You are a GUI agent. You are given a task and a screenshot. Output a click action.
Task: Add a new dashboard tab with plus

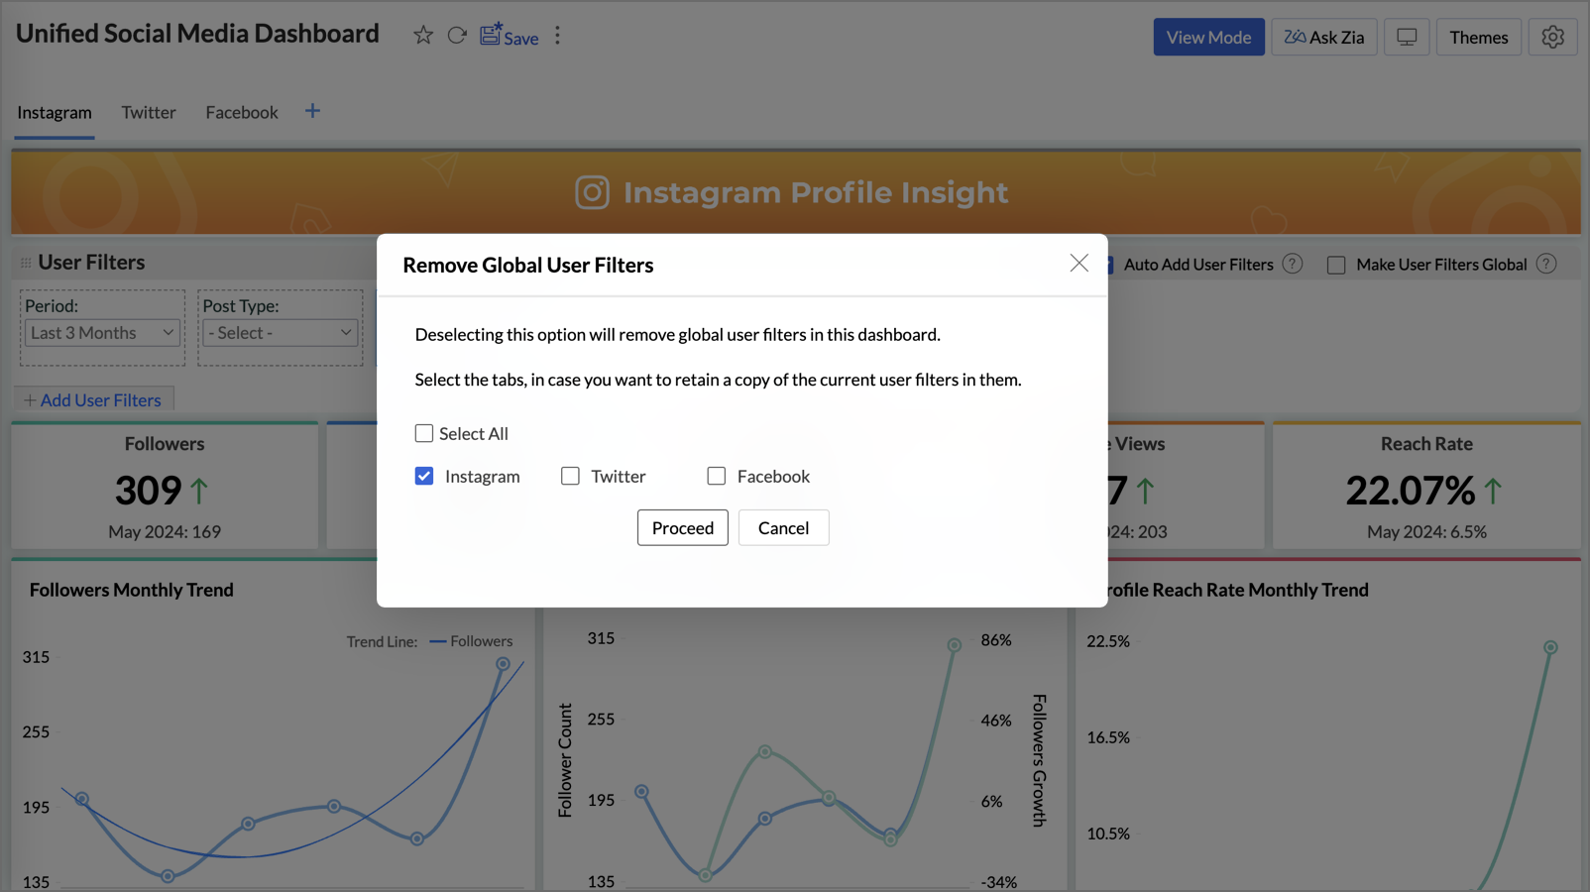(x=312, y=111)
